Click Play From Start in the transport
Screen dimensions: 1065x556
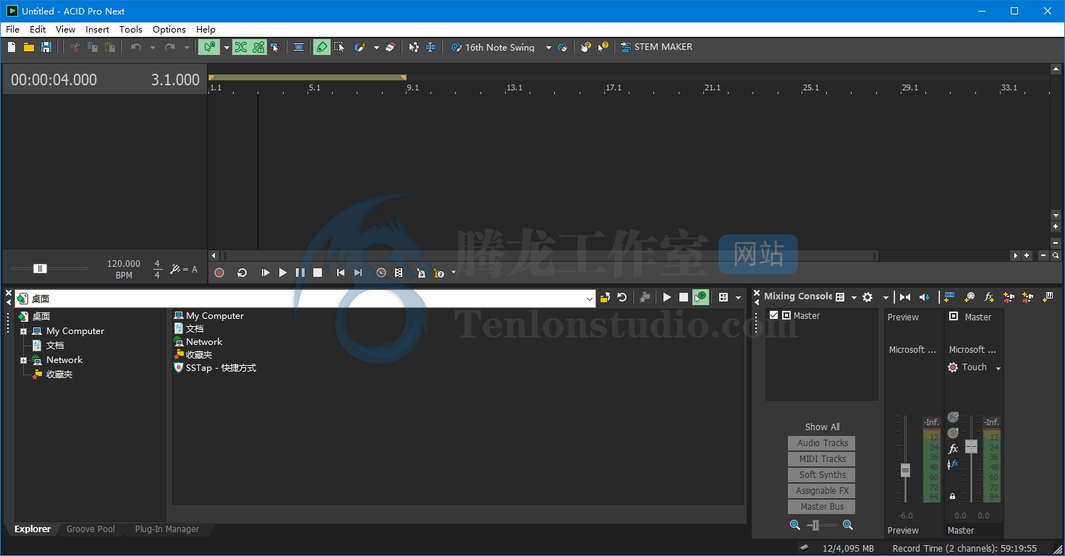tap(266, 273)
